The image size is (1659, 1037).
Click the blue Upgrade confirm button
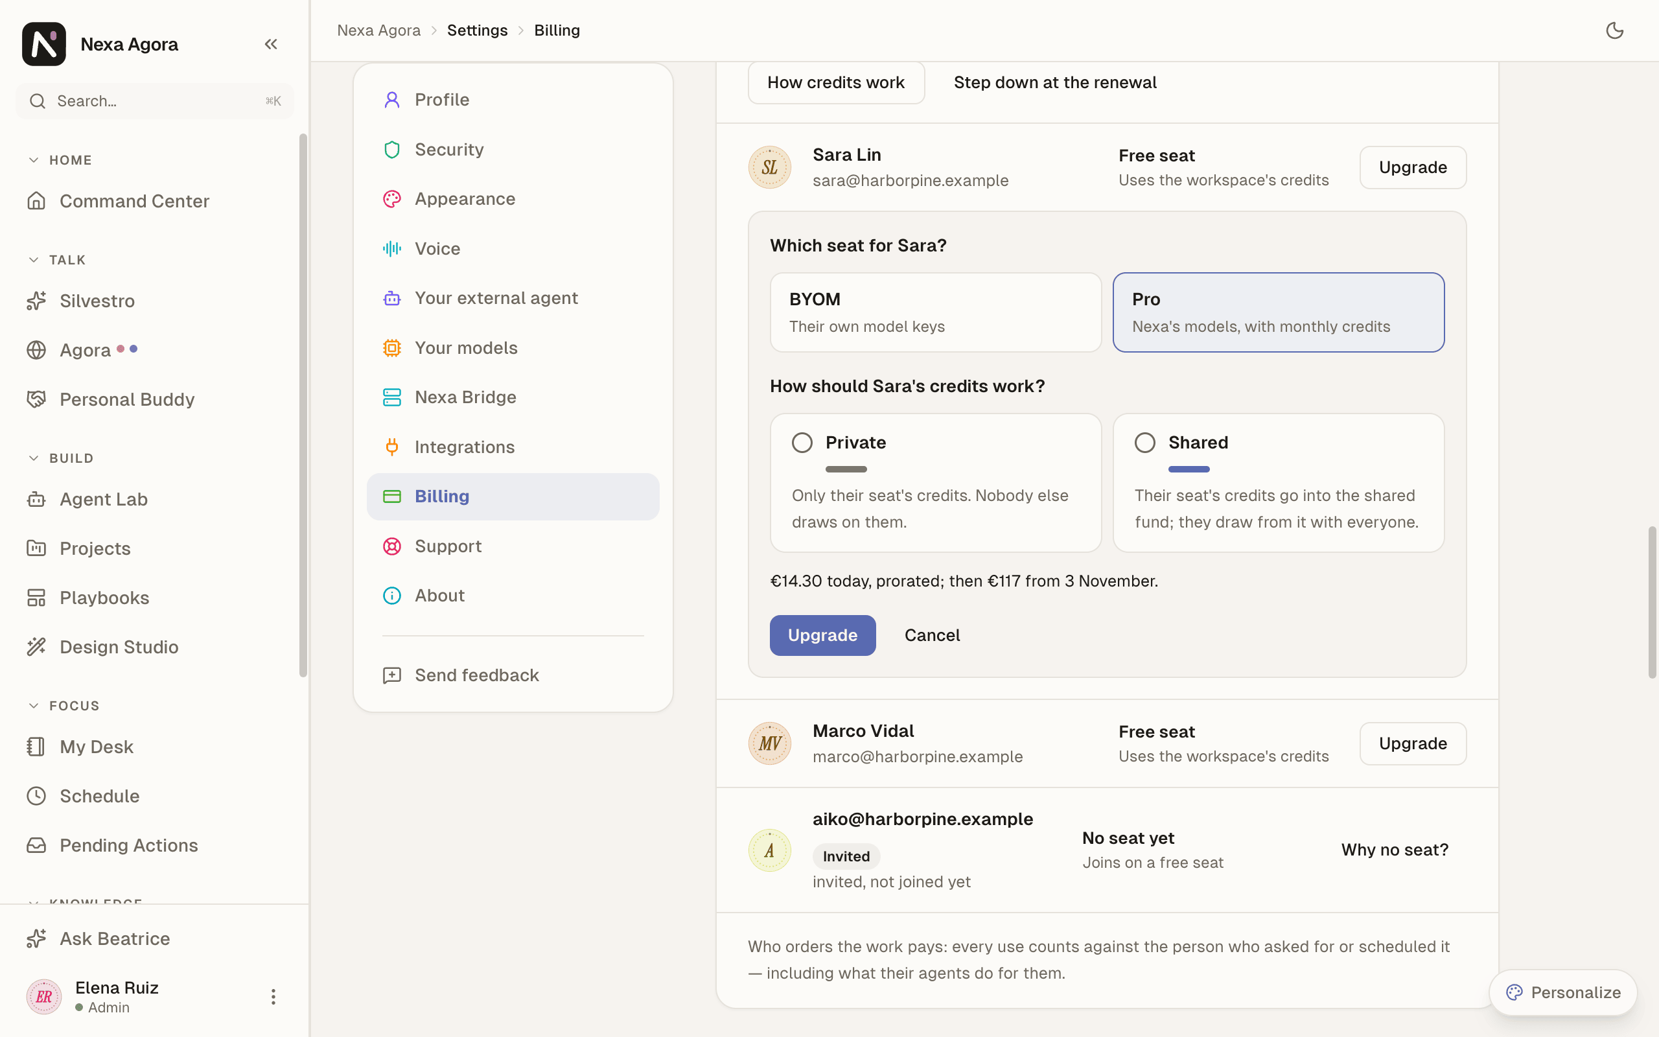pyautogui.click(x=822, y=636)
